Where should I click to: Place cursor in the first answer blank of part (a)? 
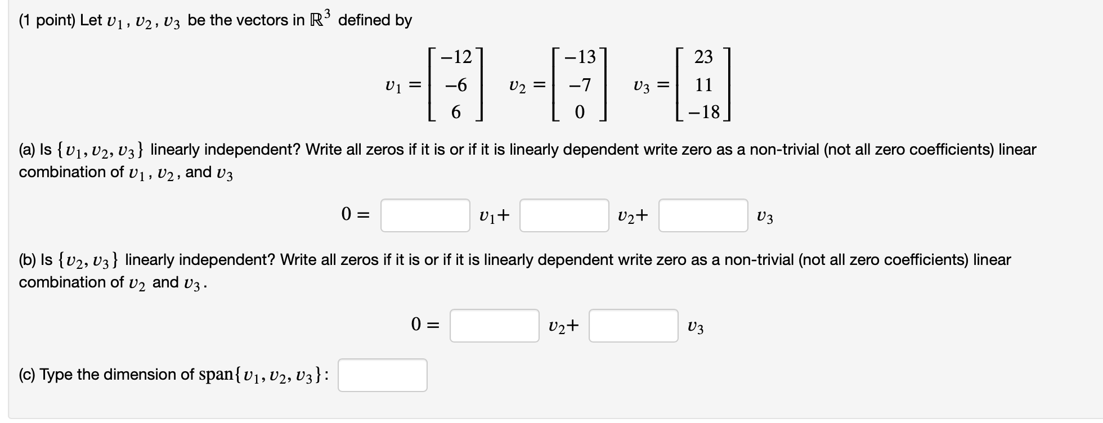426,215
